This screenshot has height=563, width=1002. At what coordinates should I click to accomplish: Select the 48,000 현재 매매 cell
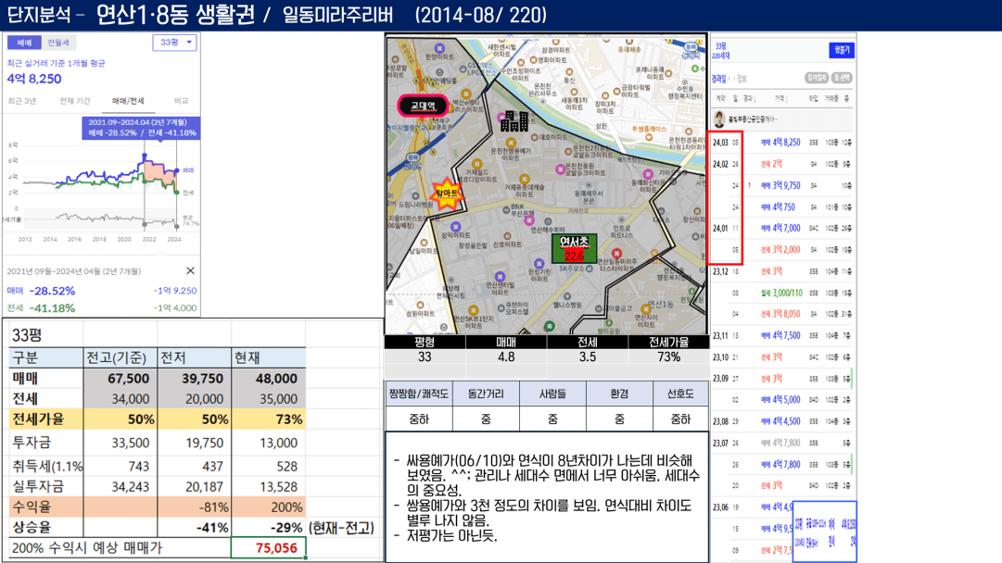click(269, 379)
